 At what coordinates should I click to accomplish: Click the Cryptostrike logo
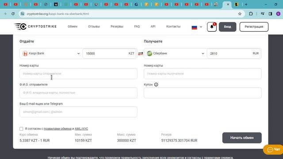pos(35,26)
